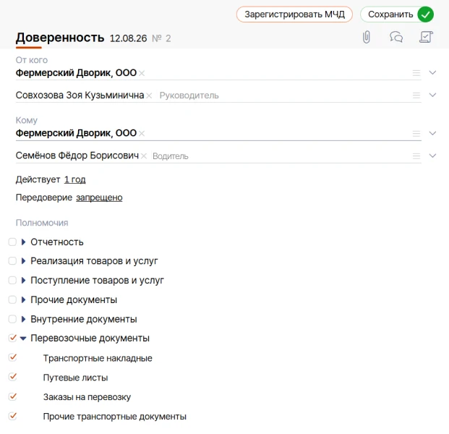Open dropdown chevron for Совхозова Зоя Кузьминична
The height and width of the screenshot is (434, 449).
[x=432, y=95]
